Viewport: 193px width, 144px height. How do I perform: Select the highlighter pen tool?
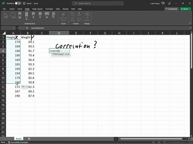pos(47,15)
